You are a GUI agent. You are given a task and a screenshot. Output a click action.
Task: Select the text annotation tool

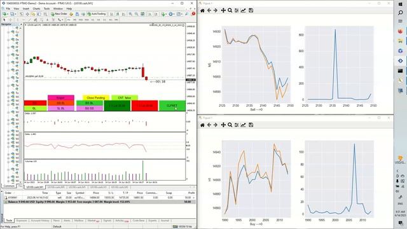coord(47,20)
